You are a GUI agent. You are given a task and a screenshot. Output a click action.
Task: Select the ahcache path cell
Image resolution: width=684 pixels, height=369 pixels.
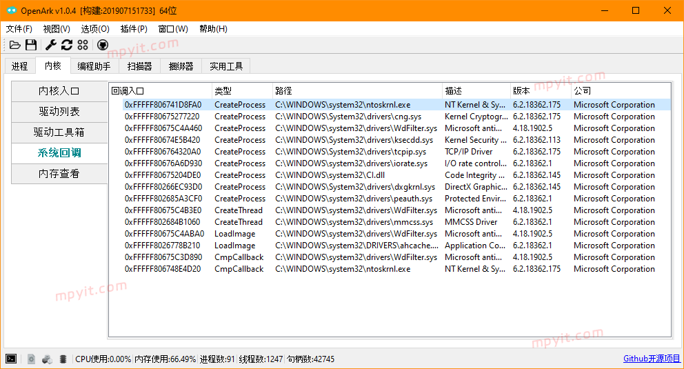pos(357,246)
